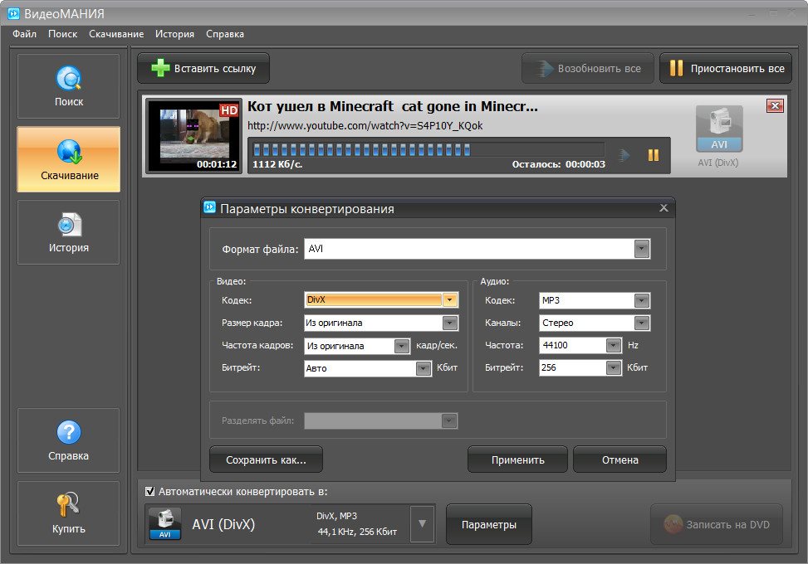This screenshot has width=808, height=564.
Task: Close the Параметры конвертирования dialog
Action: coord(664,208)
